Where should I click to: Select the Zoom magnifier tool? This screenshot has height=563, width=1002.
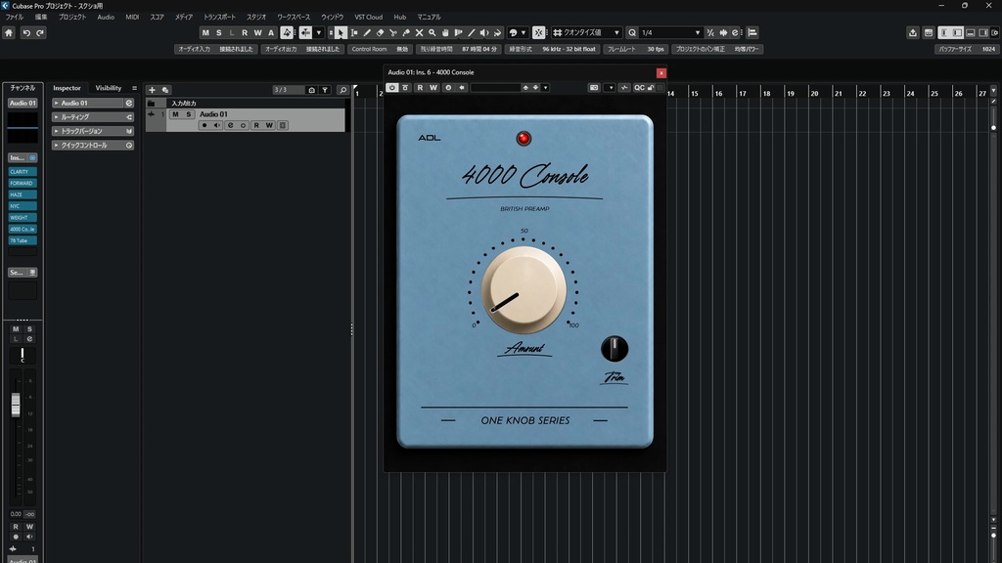click(x=432, y=32)
